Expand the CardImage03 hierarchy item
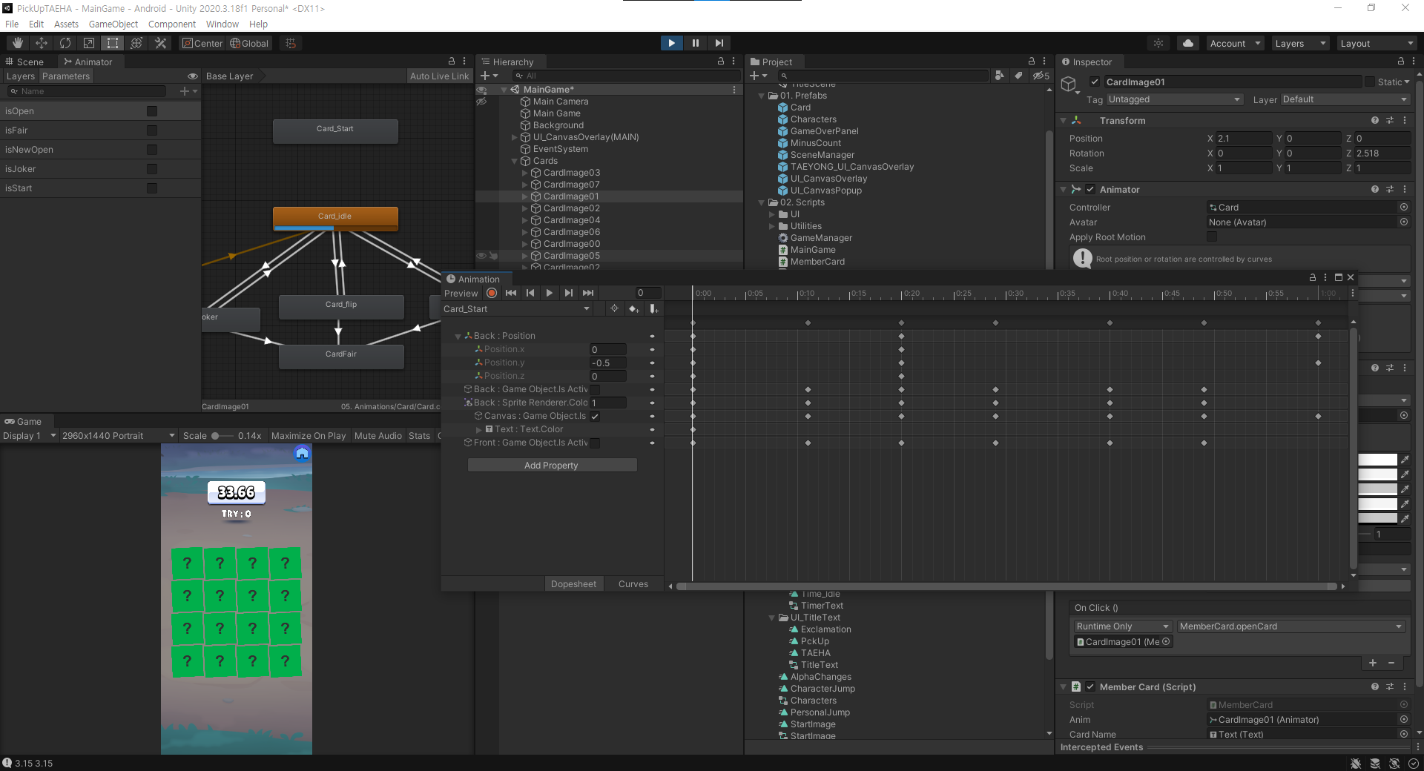Screen dimensions: 1424x771 (x=525, y=173)
